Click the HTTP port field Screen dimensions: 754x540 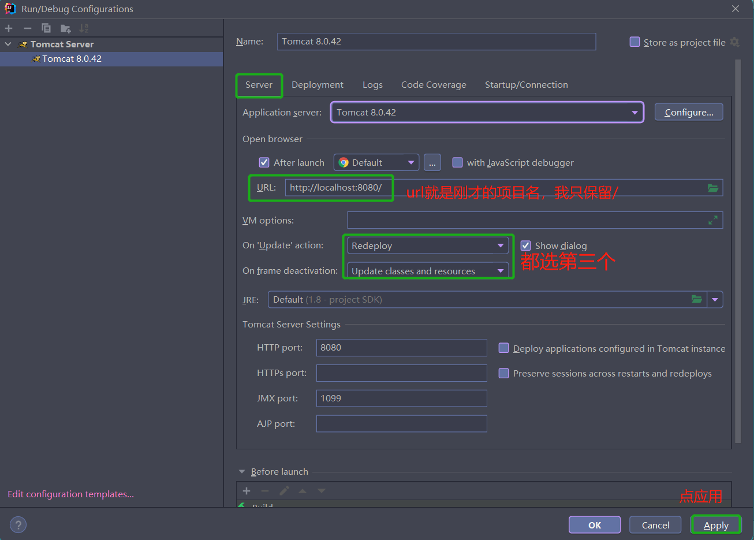402,348
